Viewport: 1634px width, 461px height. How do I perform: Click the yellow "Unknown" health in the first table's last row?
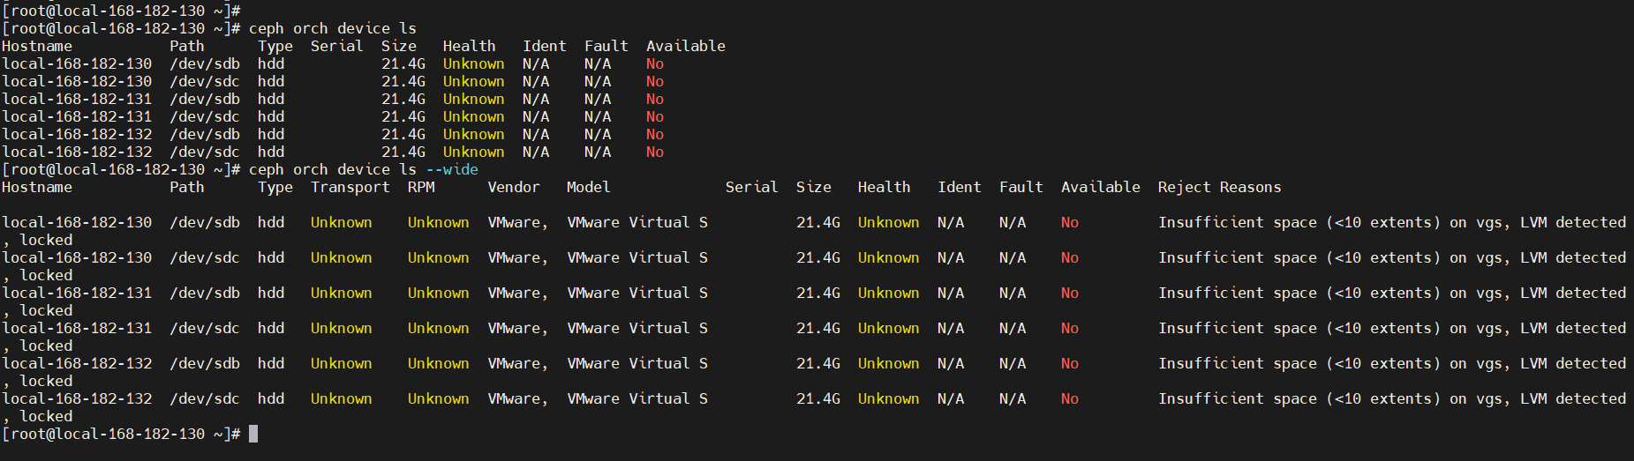(x=473, y=152)
